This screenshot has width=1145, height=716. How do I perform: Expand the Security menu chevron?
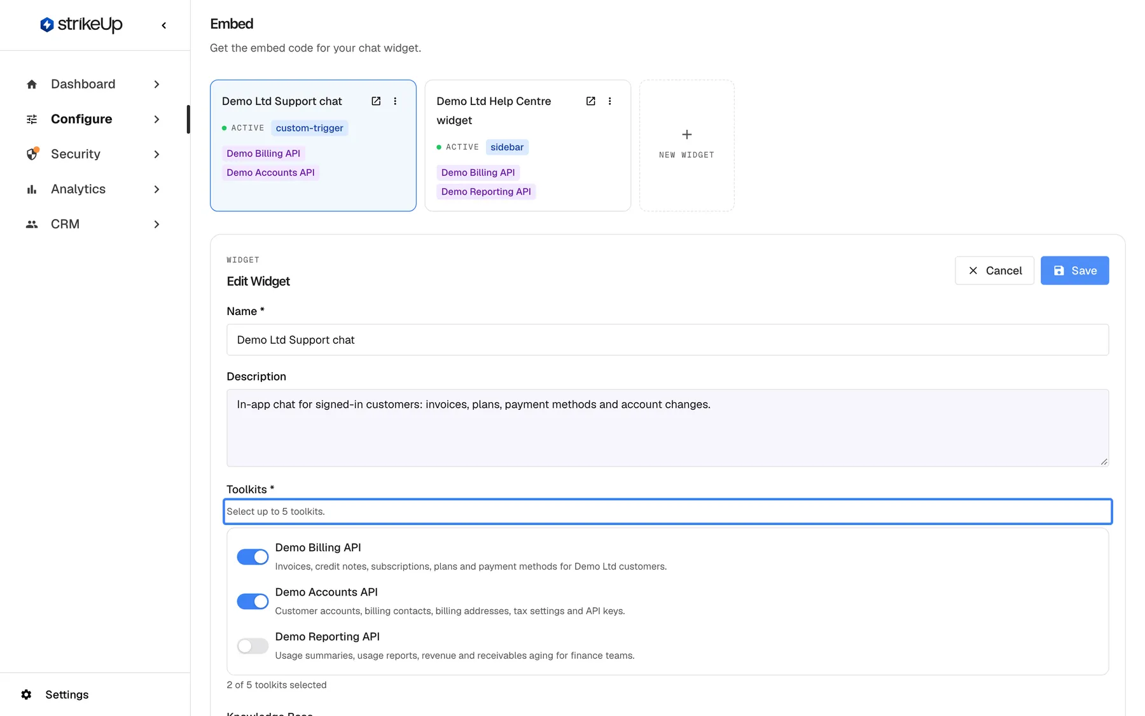156,154
